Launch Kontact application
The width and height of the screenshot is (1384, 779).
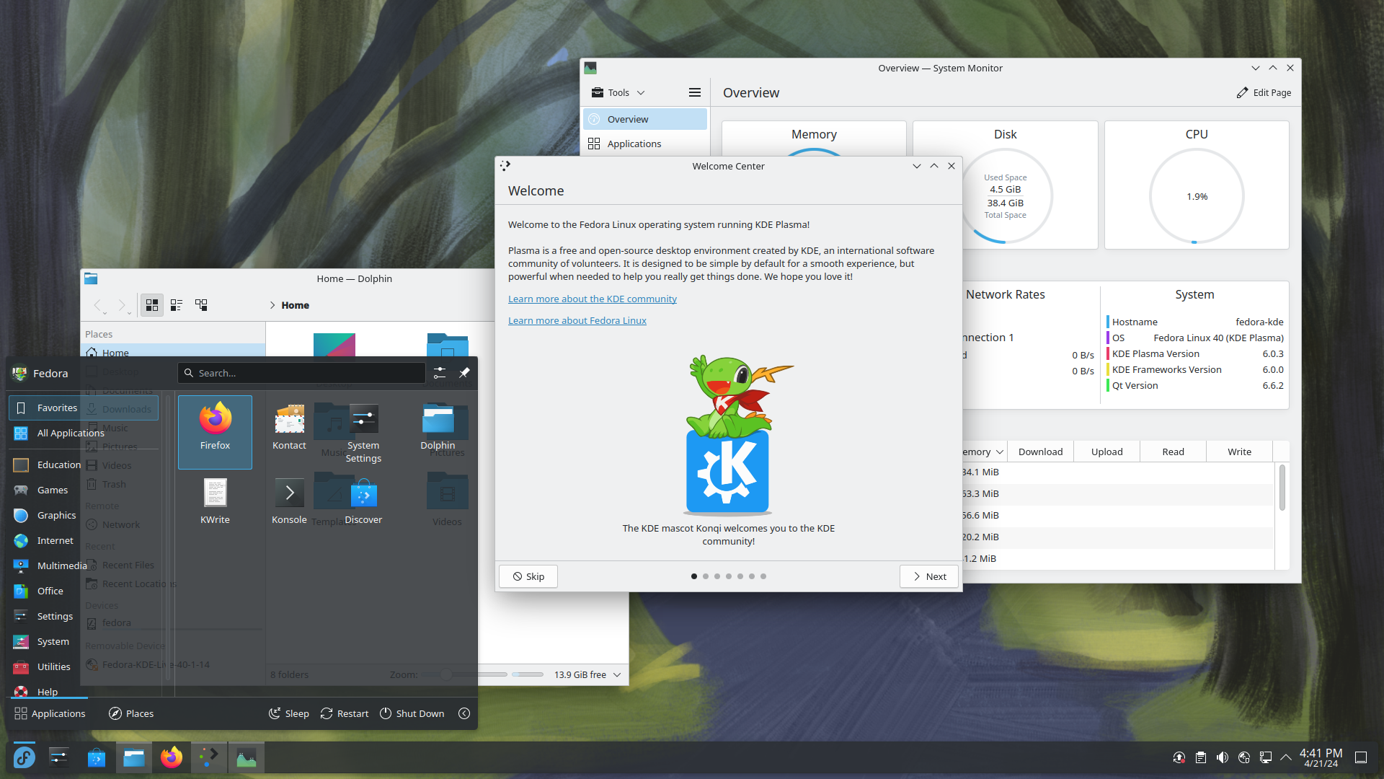[288, 425]
